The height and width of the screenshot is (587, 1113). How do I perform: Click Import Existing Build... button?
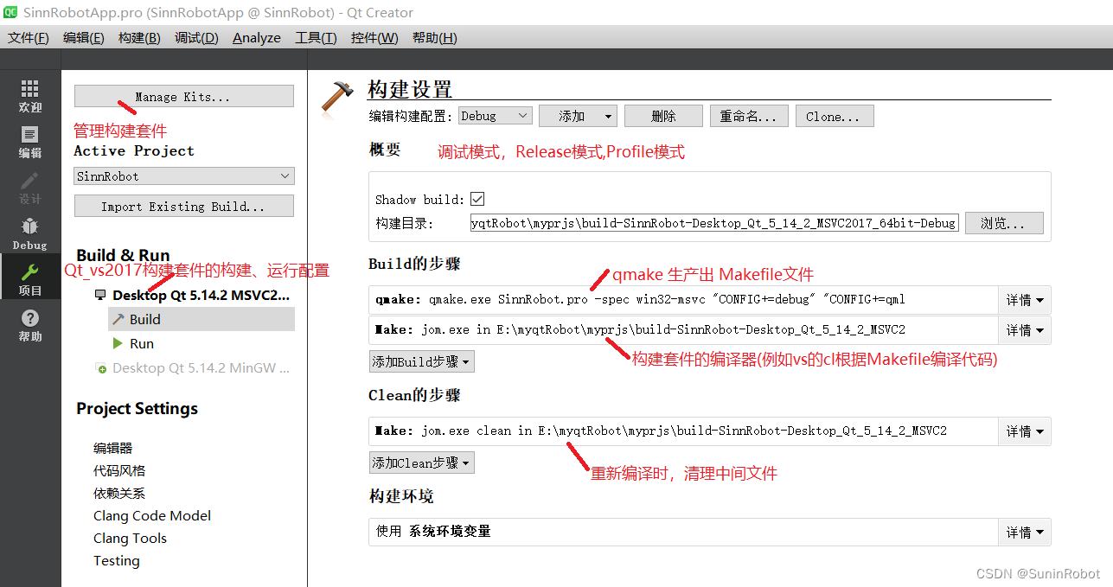(184, 206)
